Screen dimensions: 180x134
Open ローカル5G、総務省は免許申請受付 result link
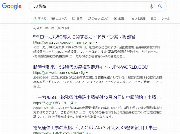pos(97,97)
